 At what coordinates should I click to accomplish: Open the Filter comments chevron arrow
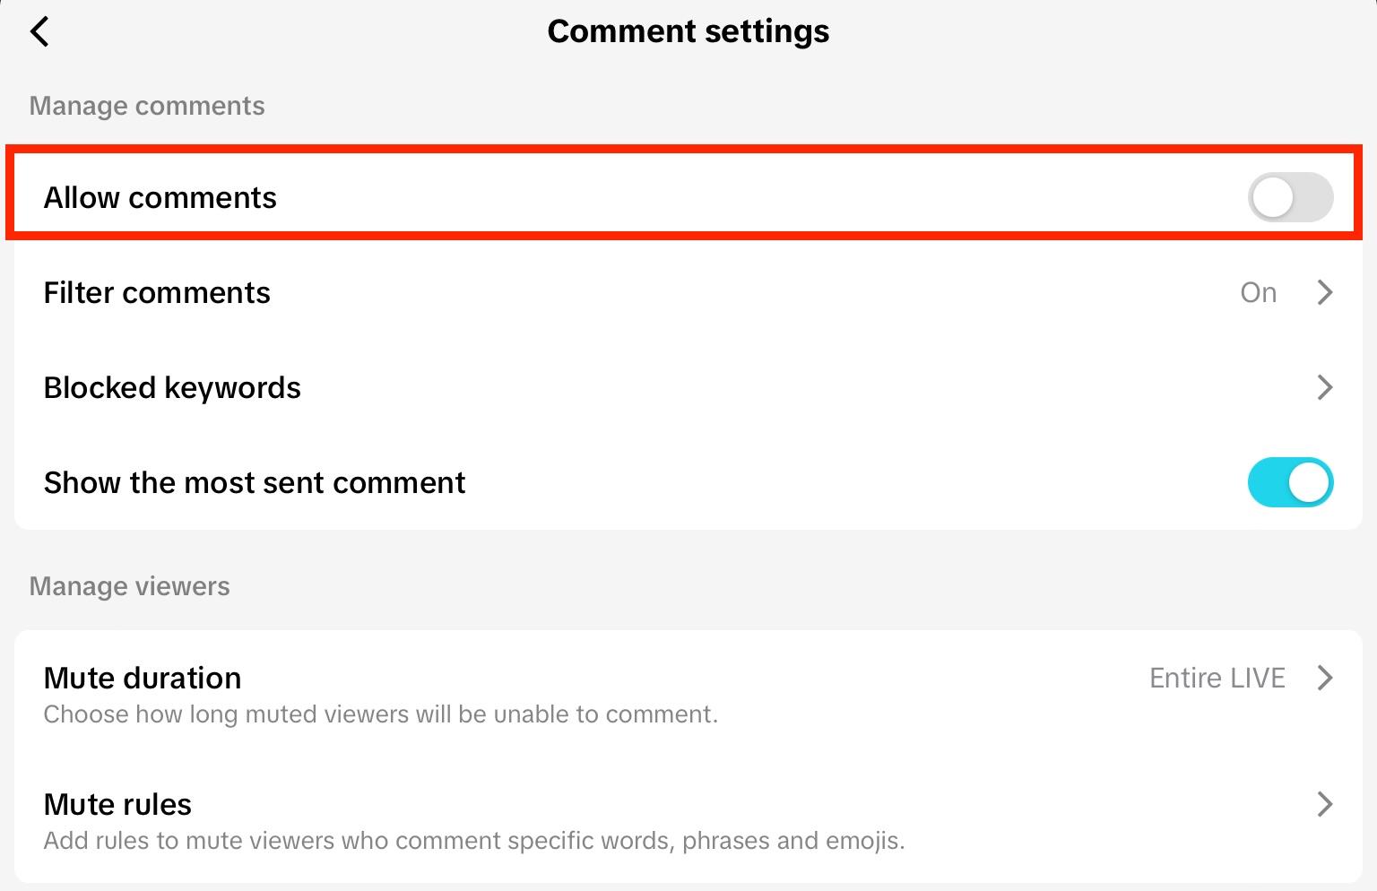click(x=1324, y=292)
